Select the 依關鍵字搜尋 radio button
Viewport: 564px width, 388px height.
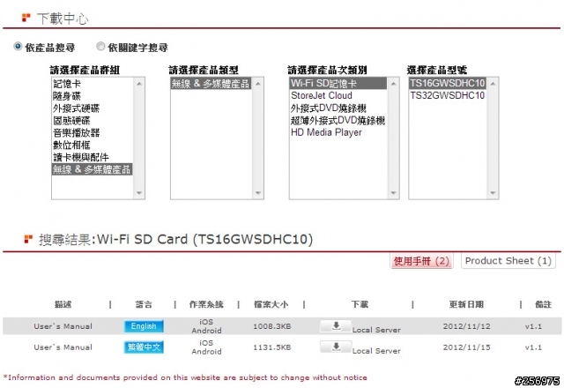pyautogui.click(x=100, y=47)
